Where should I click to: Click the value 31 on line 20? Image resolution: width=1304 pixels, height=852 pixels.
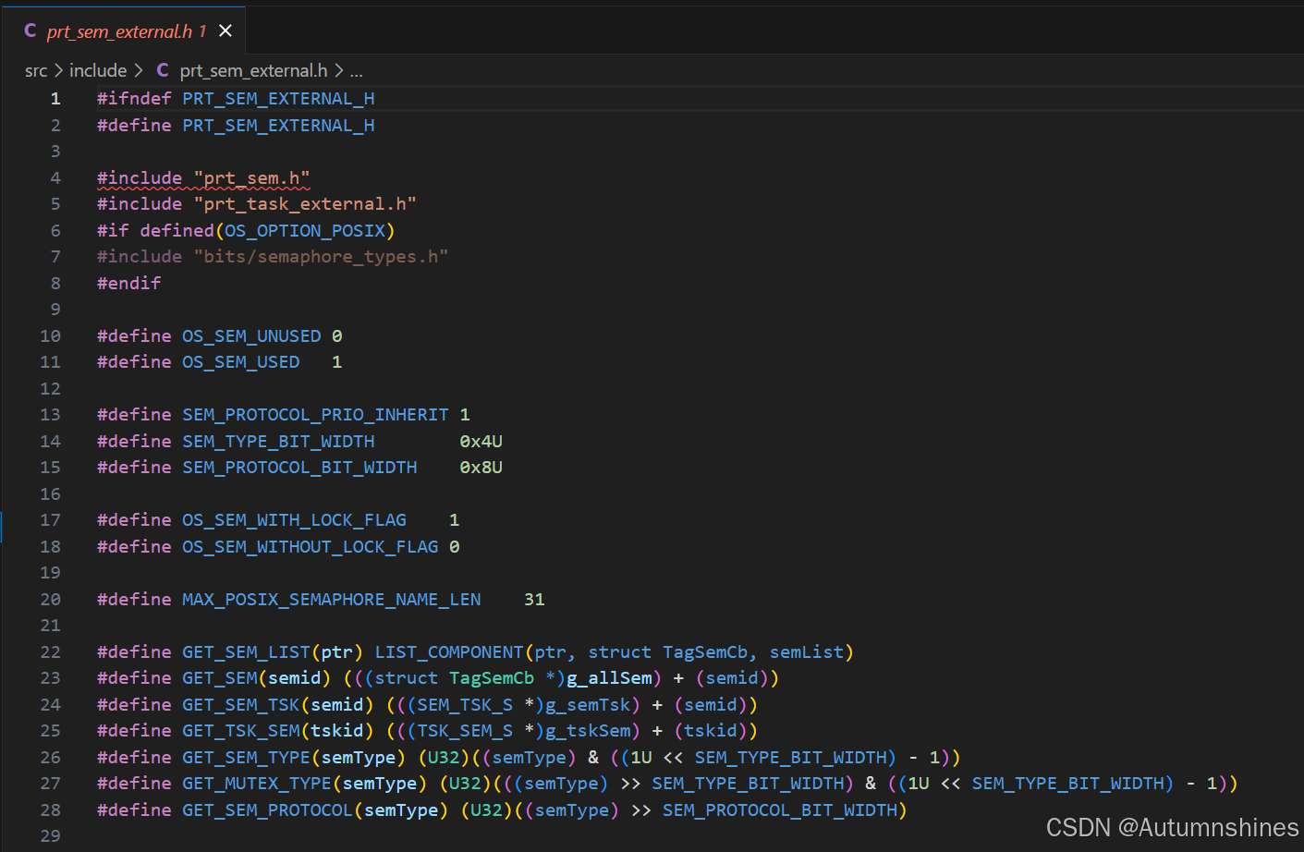[x=534, y=600]
